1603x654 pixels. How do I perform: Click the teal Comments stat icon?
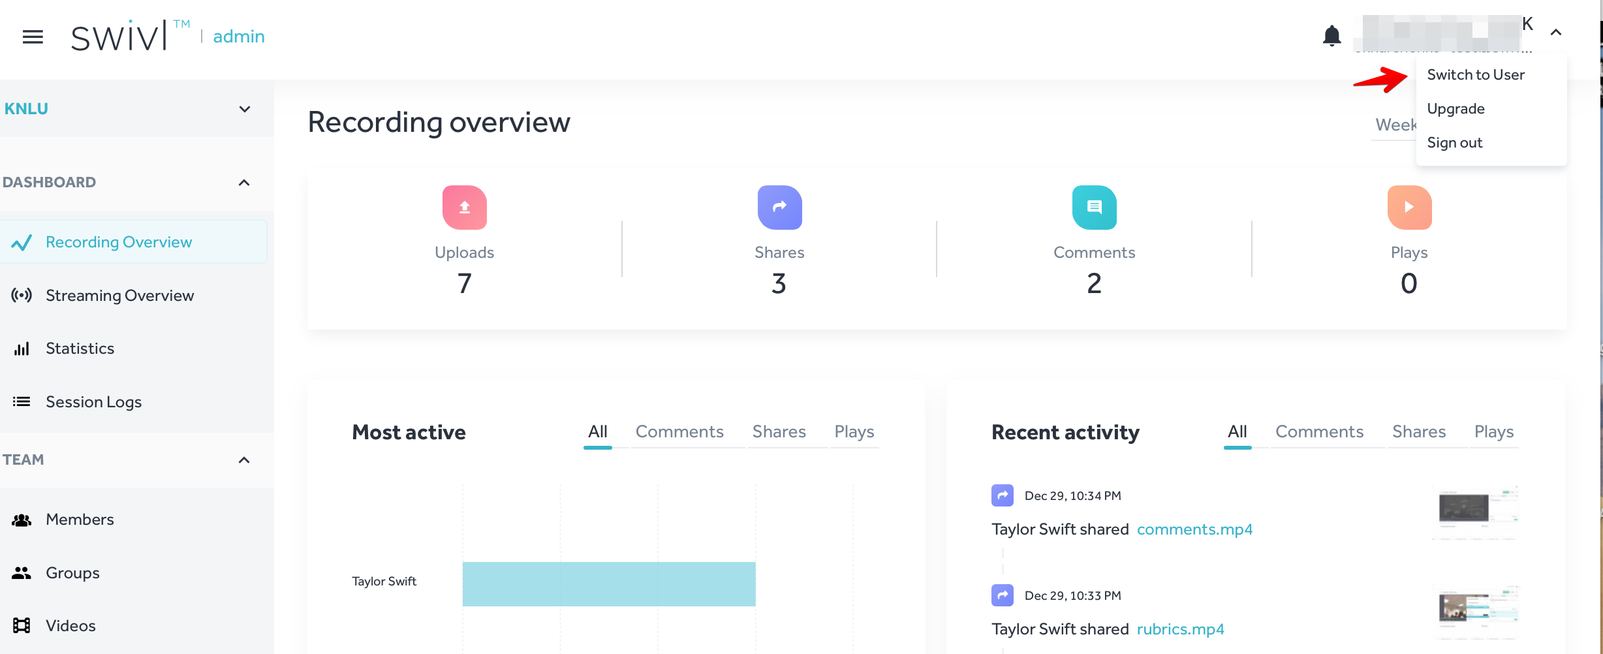1094,208
